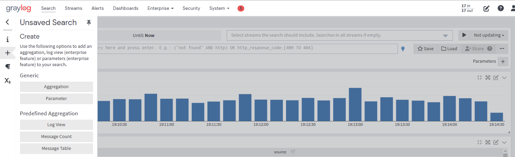Screen dimensions: 515x157
Task: Add a Message Count widget
Action: (56, 137)
